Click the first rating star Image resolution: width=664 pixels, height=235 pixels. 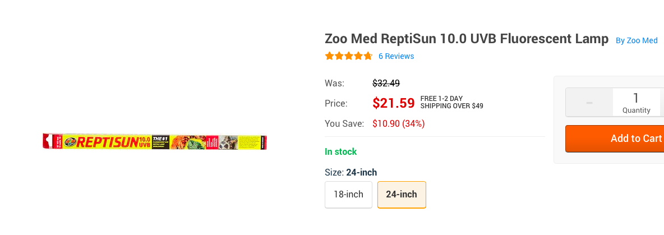330,56
